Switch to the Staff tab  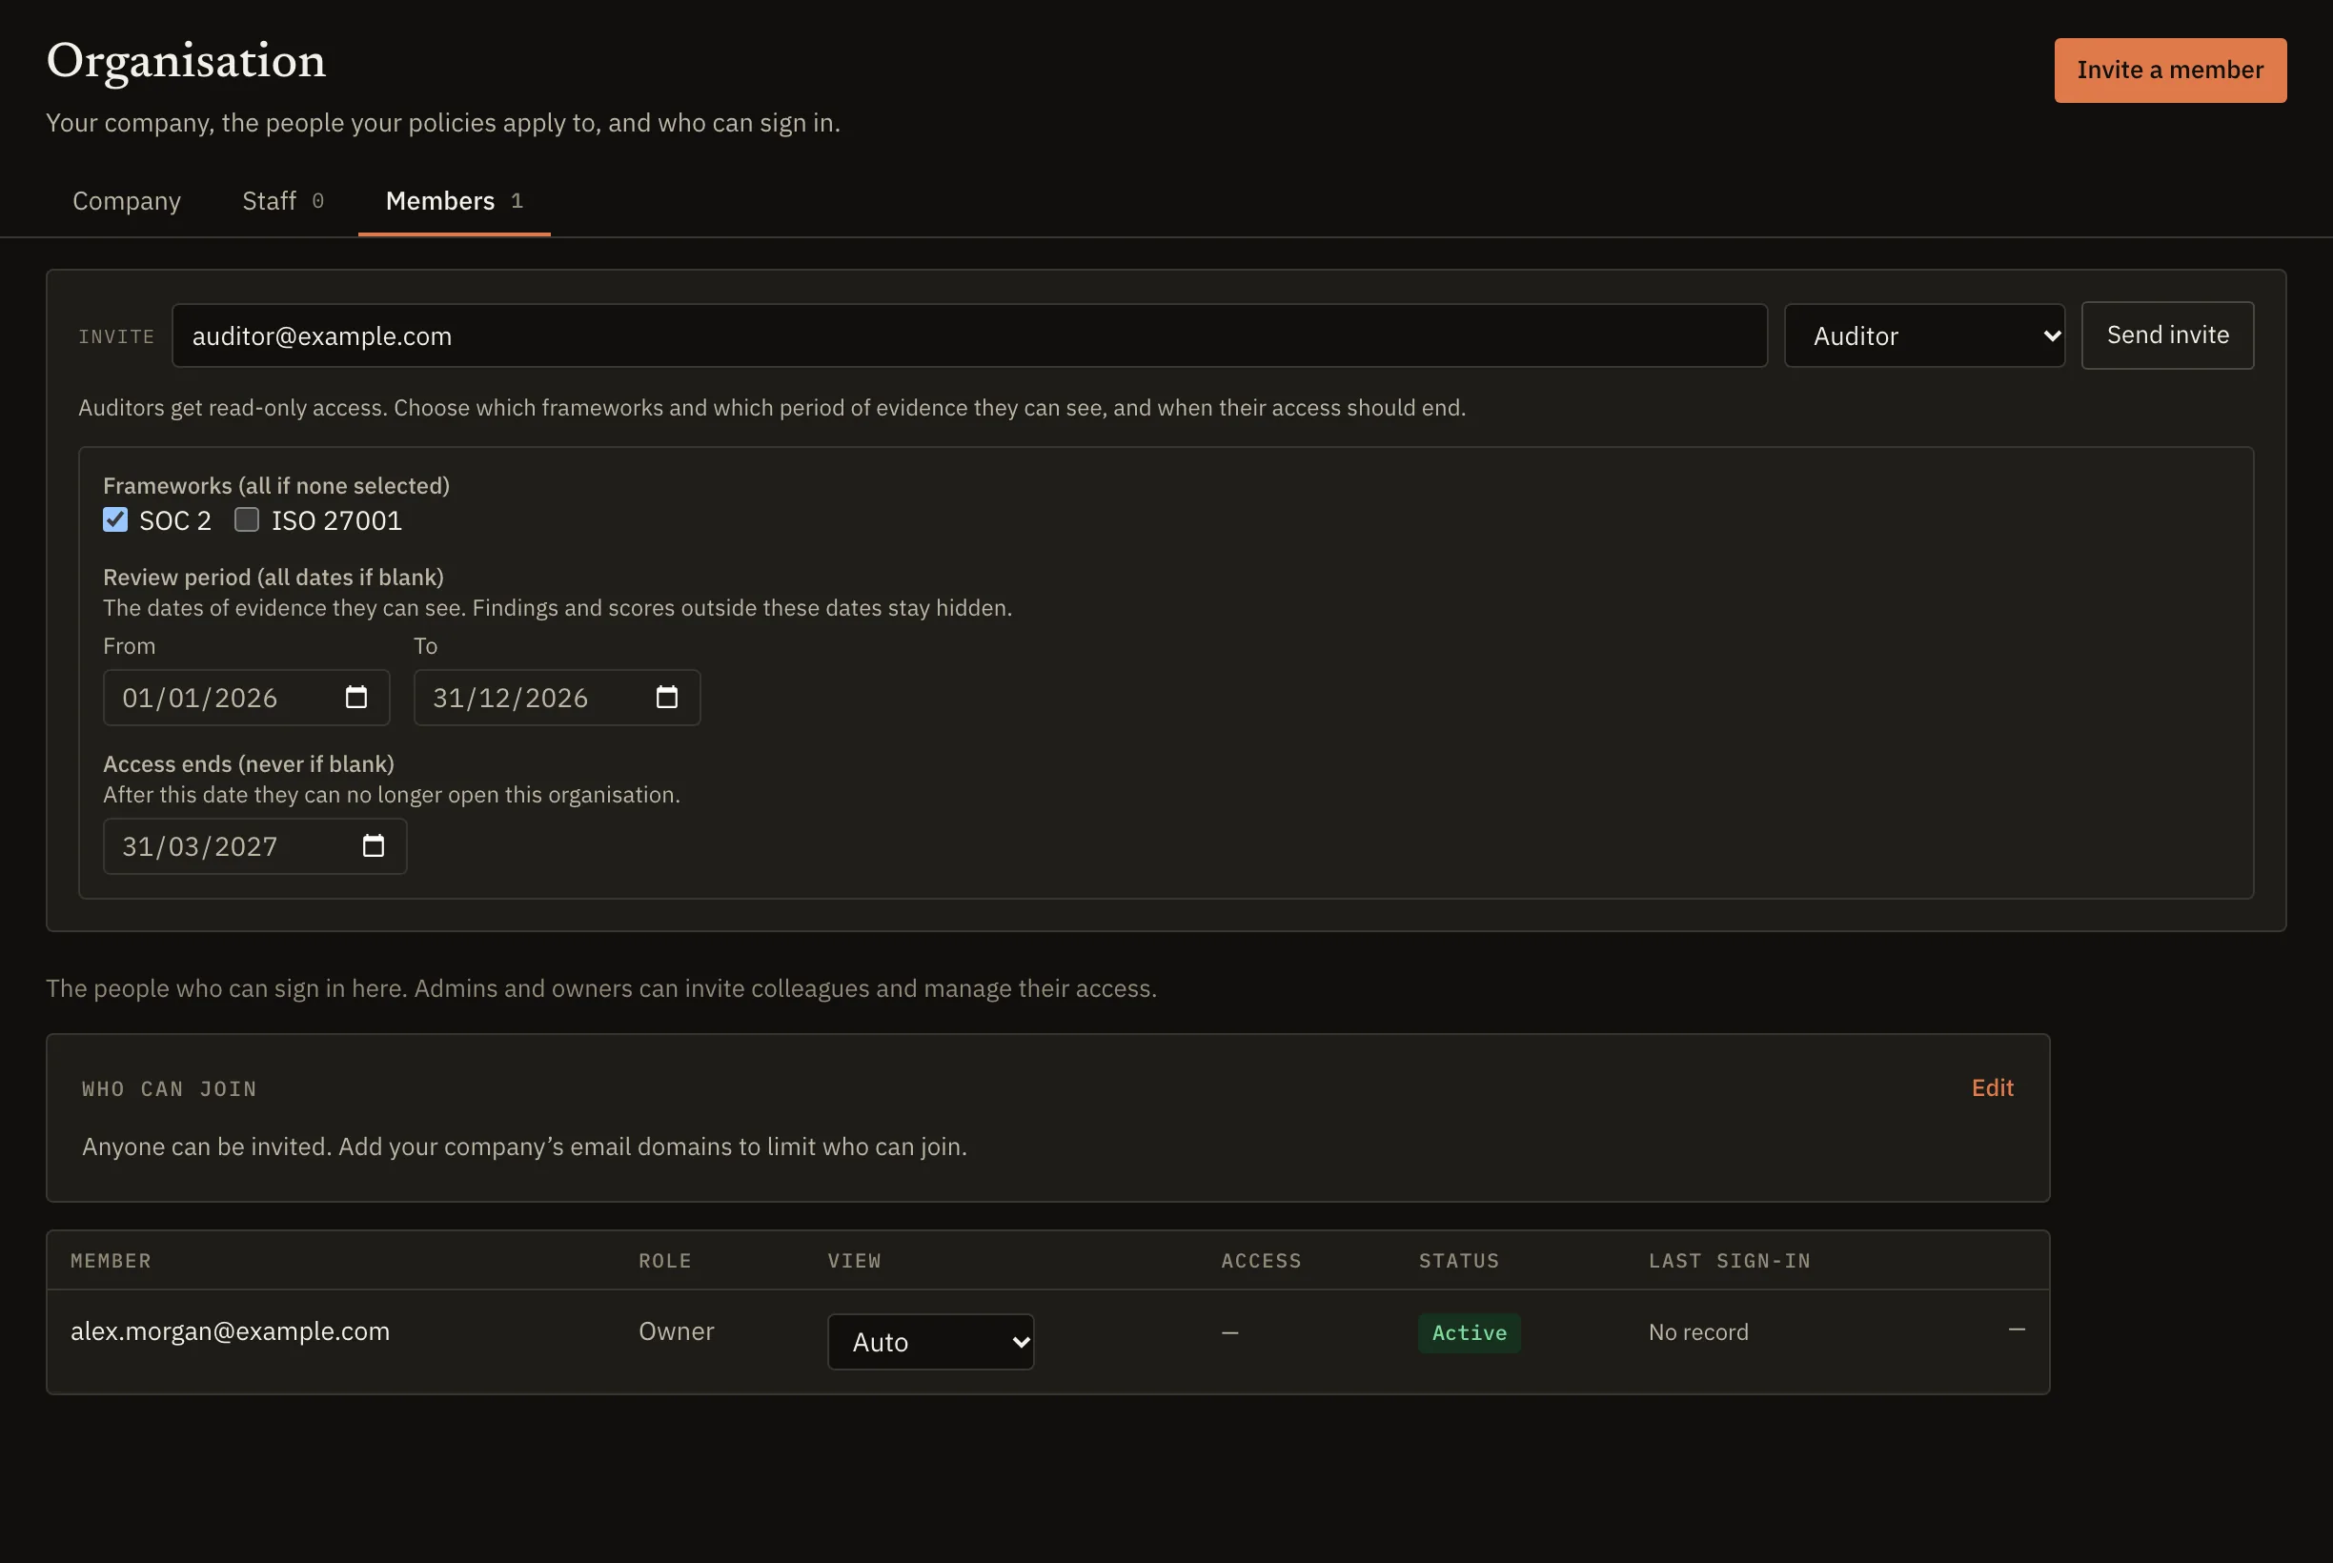click(283, 200)
